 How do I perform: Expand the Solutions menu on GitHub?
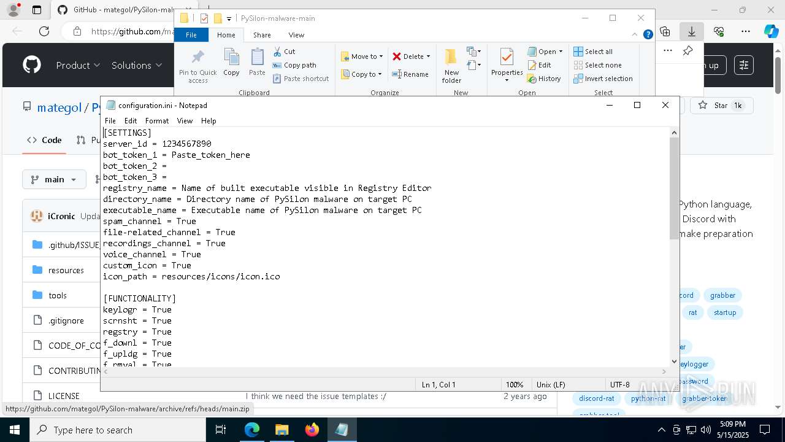tap(137, 65)
